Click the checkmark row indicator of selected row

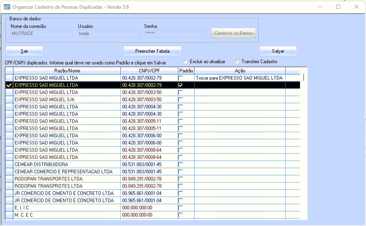click(9, 85)
